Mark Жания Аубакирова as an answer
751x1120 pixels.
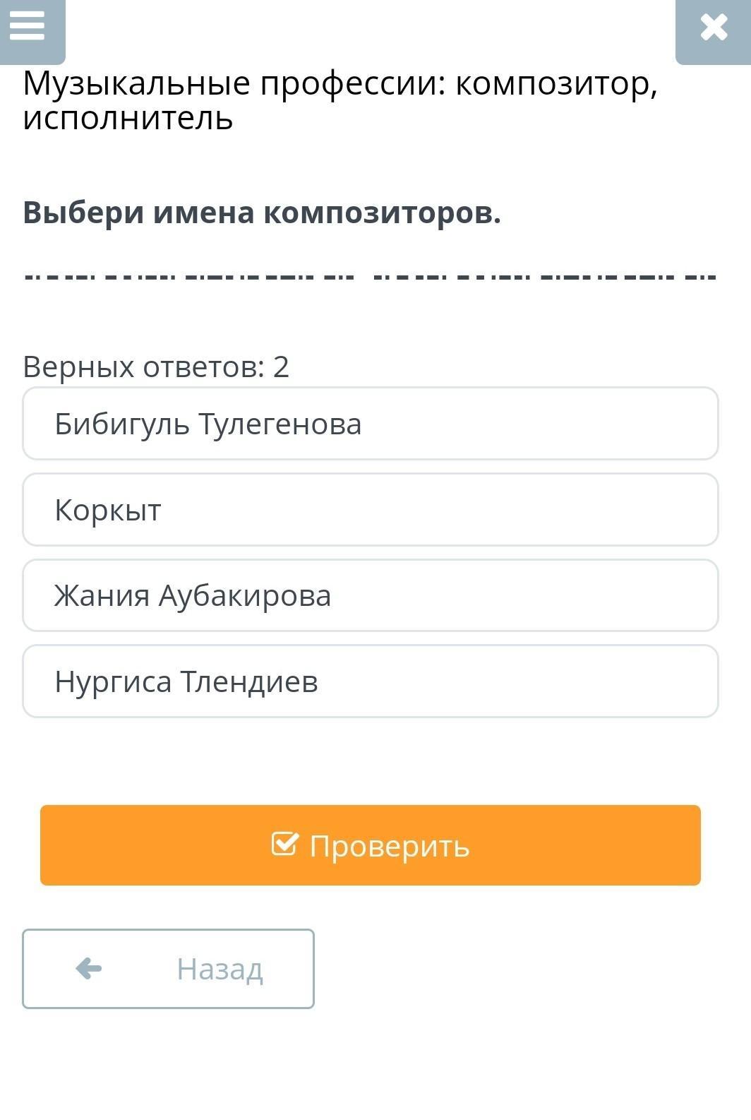pyautogui.click(x=371, y=595)
